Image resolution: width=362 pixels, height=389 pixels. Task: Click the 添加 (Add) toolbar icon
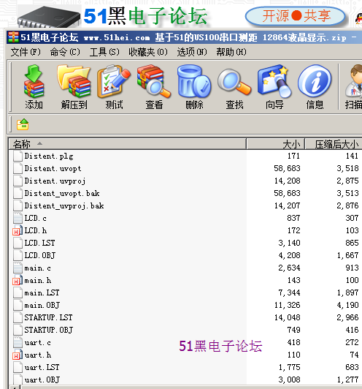tap(34, 81)
